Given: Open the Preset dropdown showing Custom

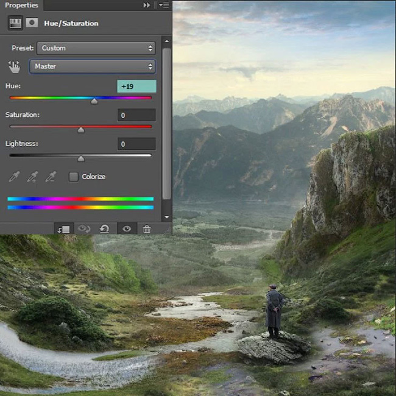Looking at the screenshot, I should coord(96,48).
